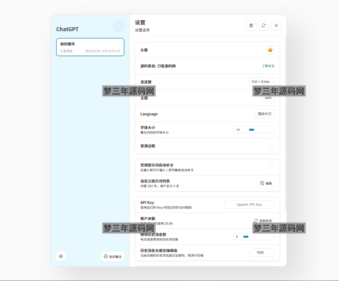This screenshot has height=281, width=339.
Task: Click the 设置 title text
Action: (140, 22)
